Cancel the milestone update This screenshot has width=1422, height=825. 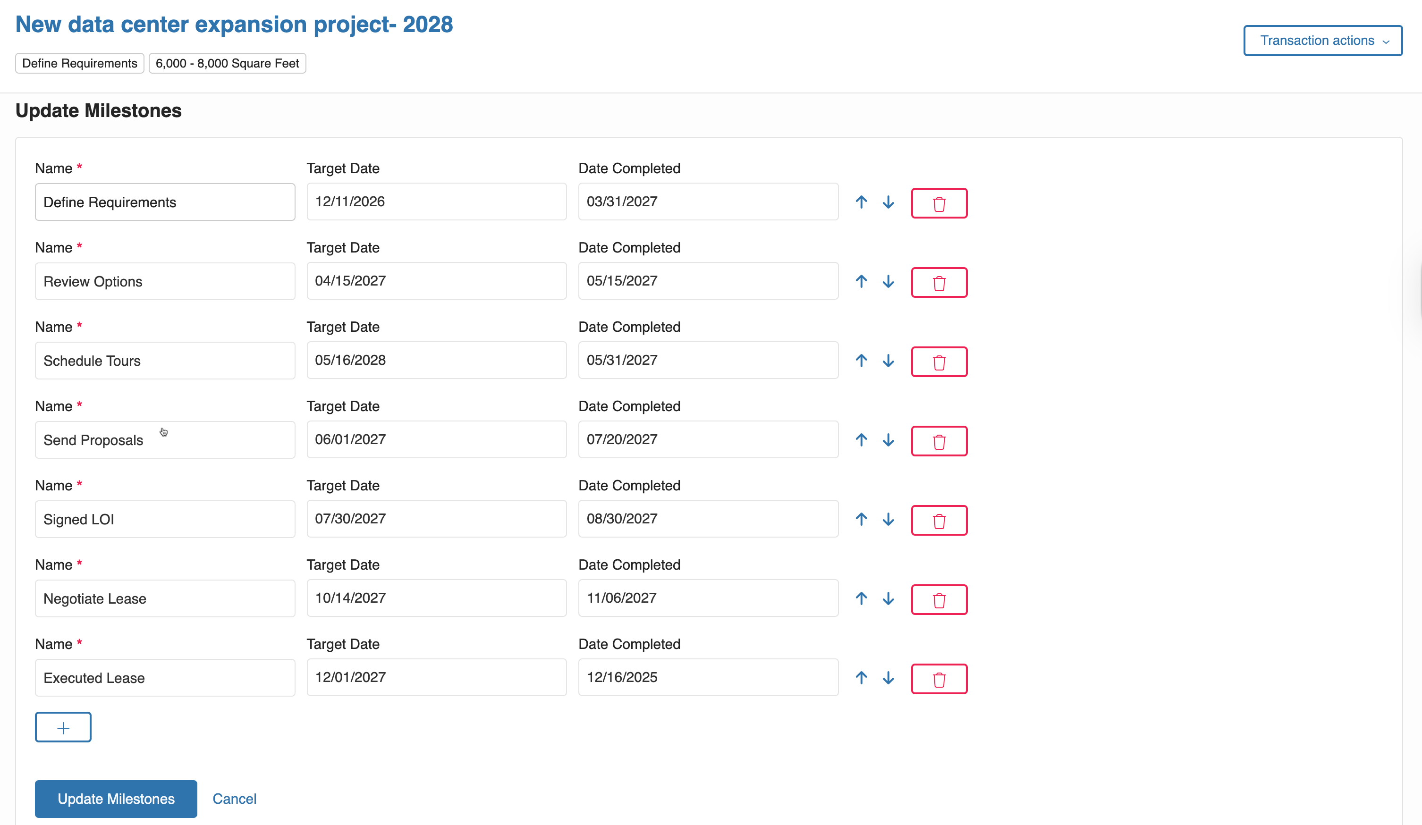(234, 799)
